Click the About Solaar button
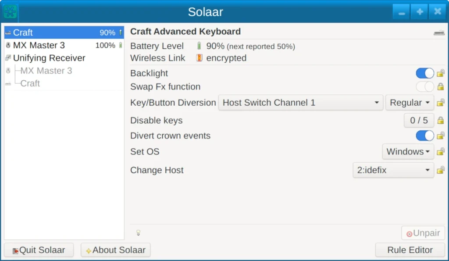 [x=115, y=250]
